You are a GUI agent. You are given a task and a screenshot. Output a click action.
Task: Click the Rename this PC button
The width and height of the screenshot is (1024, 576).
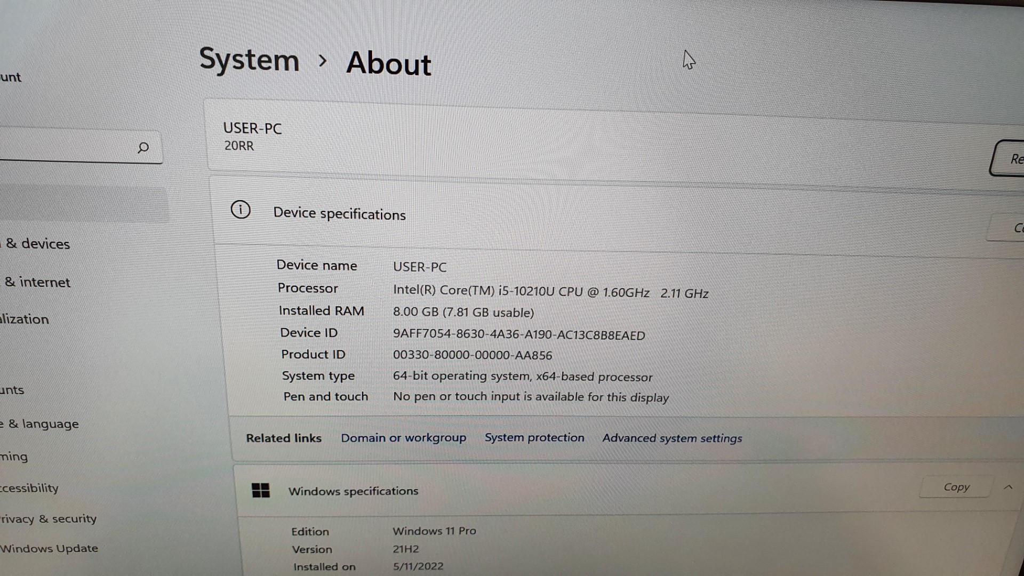pyautogui.click(x=1007, y=158)
